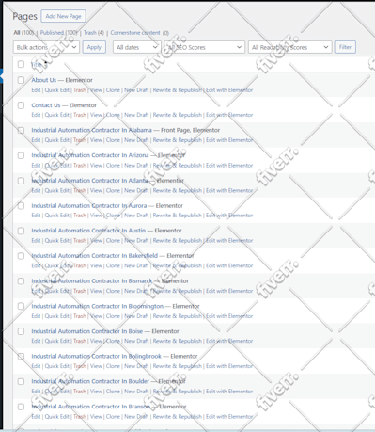Click New Draft under the Bismarck page

(x=136, y=291)
